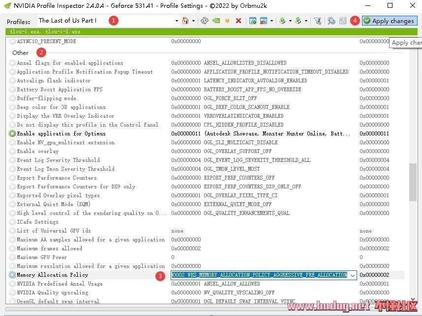The image size is (422, 316).
Task: Click the export profiles icon
Action: 282,21
